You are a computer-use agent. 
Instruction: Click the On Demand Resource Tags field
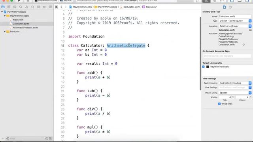[227, 56]
